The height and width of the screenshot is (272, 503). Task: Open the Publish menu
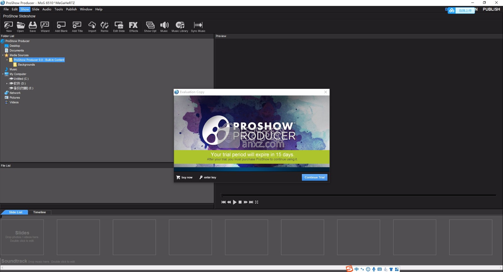tap(71, 9)
